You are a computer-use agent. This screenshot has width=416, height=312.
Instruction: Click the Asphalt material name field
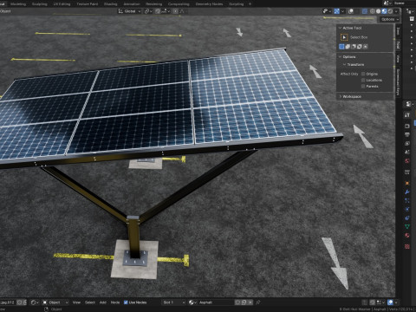click(216, 302)
